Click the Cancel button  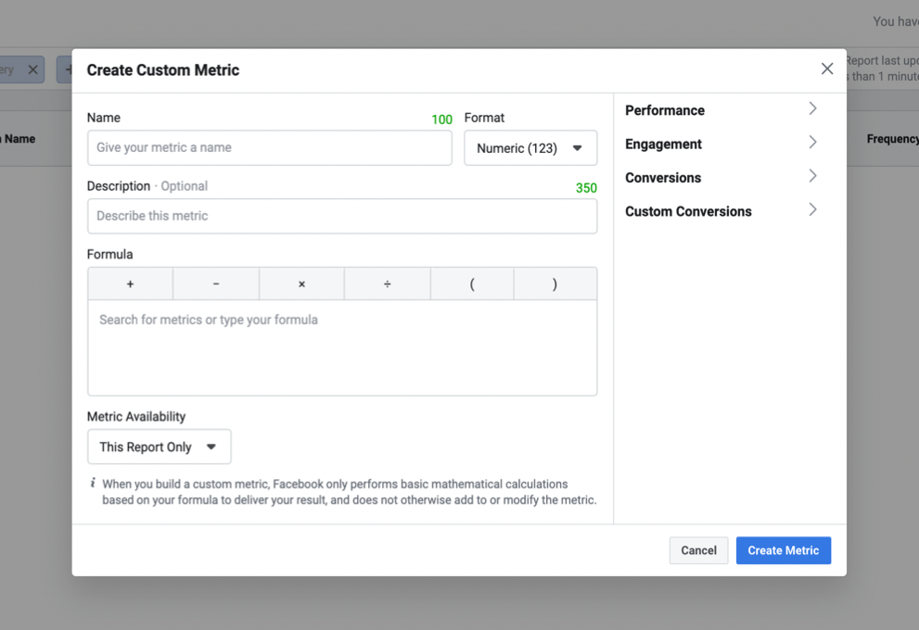coord(698,550)
